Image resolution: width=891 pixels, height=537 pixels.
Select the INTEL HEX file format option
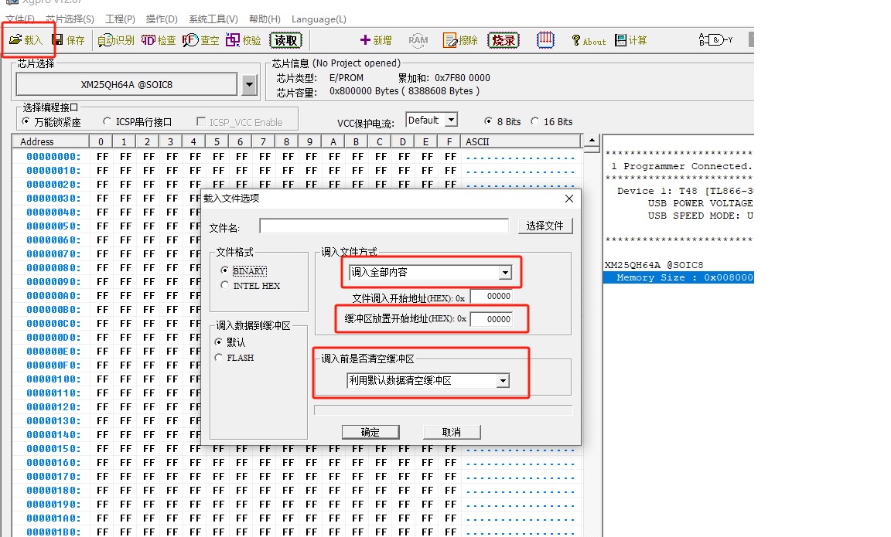(x=225, y=285)
